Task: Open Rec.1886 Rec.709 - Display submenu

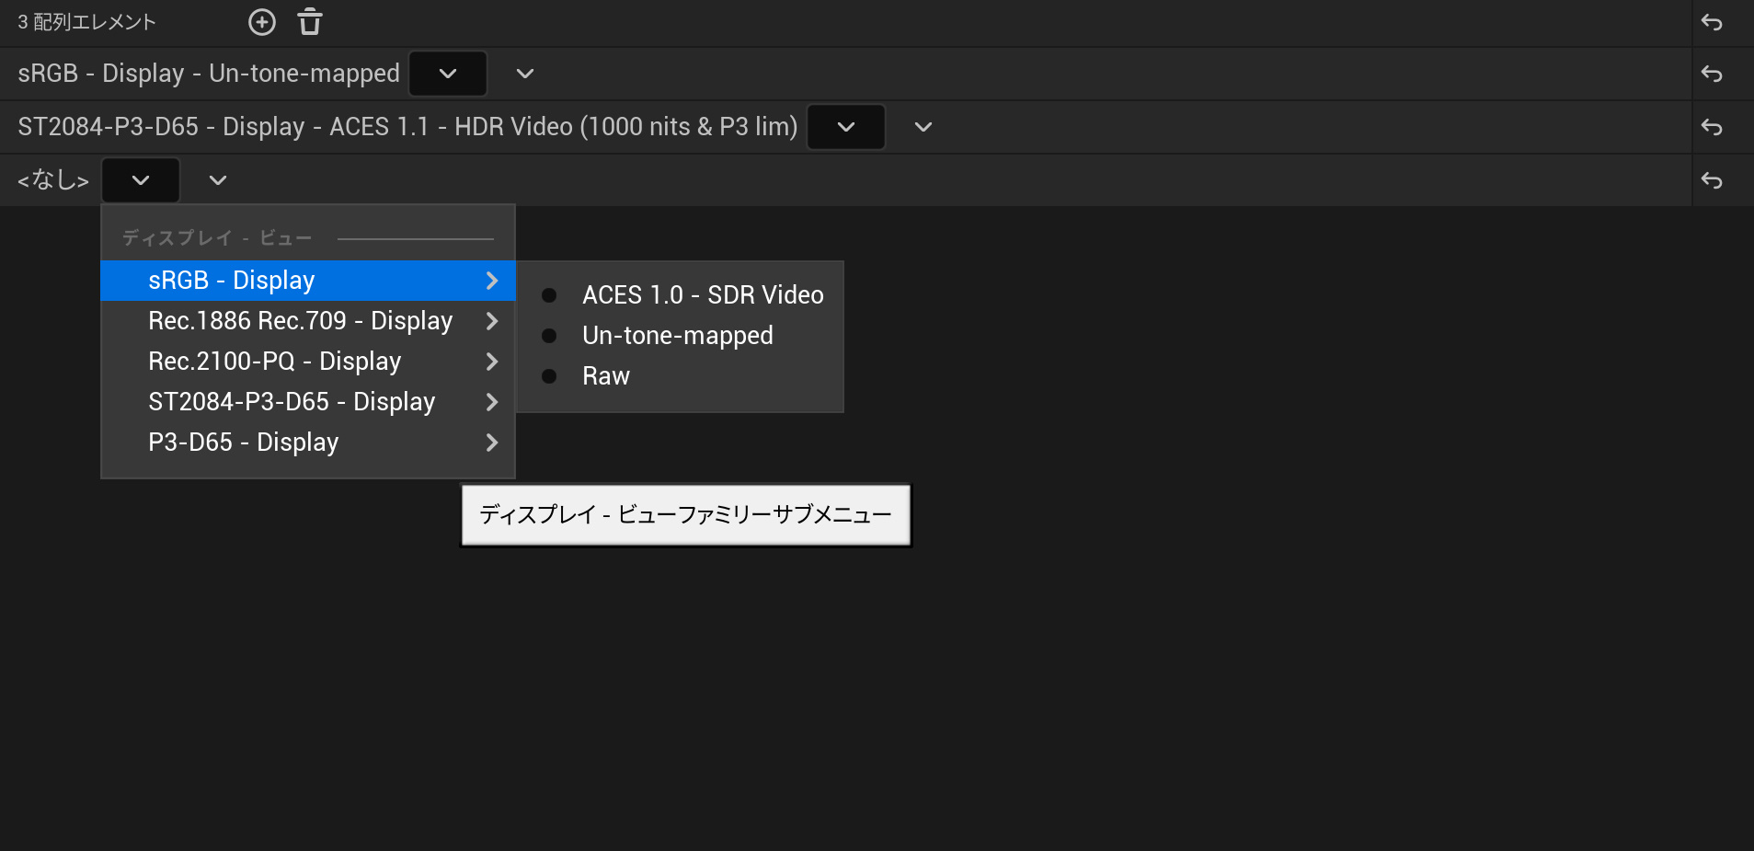Action: coord(307,321)
